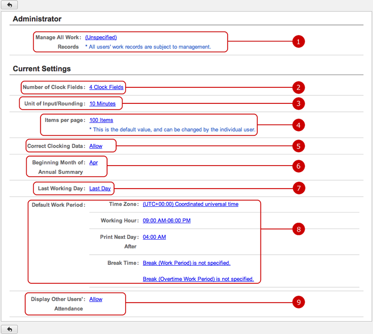
Task: Click red callout marker number 4
Action: (298, 125)
